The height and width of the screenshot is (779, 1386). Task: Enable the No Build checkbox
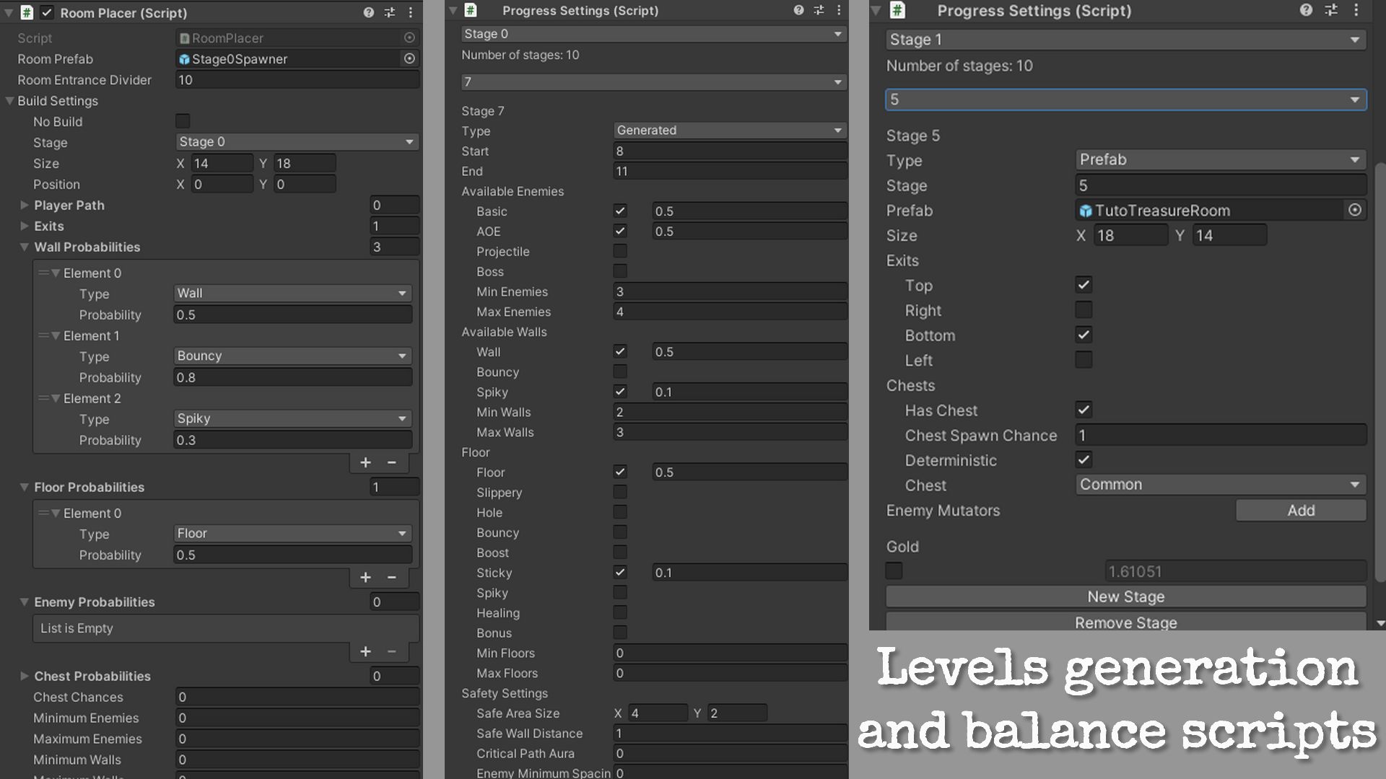point(183,121)
